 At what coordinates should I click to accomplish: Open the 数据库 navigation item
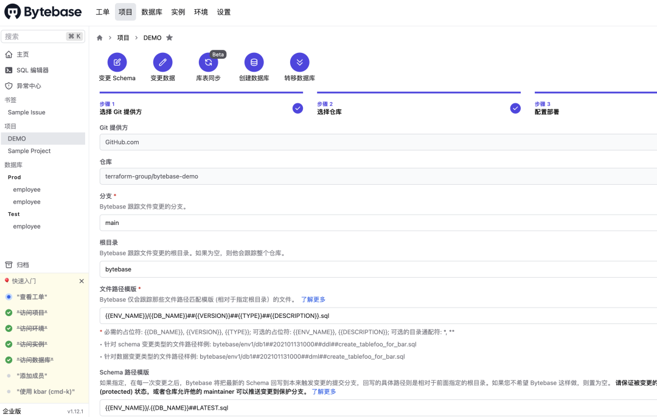click(x=151, y=12)
